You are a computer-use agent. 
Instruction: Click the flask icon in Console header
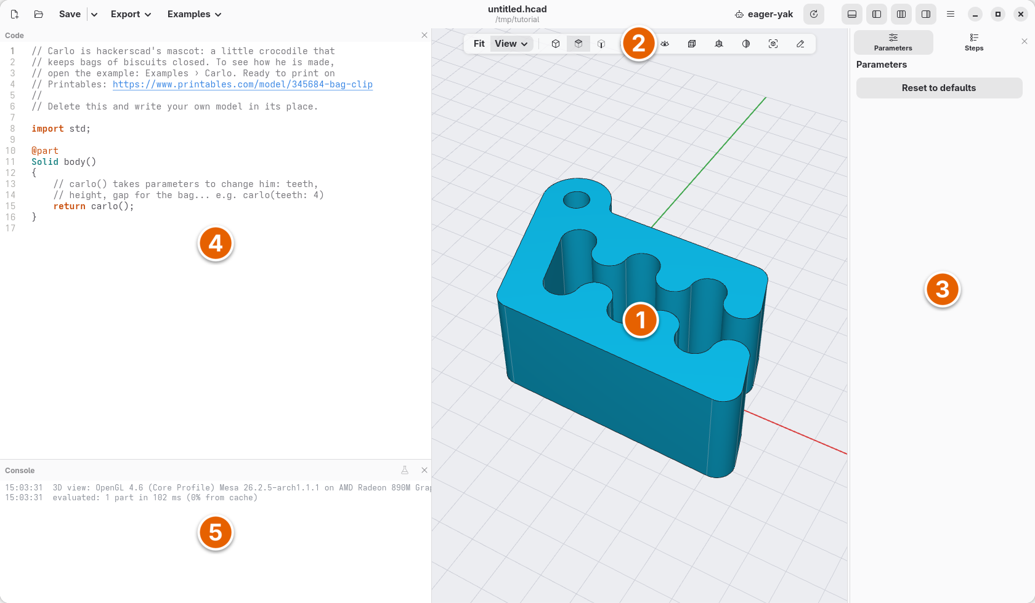click(405, 470)
